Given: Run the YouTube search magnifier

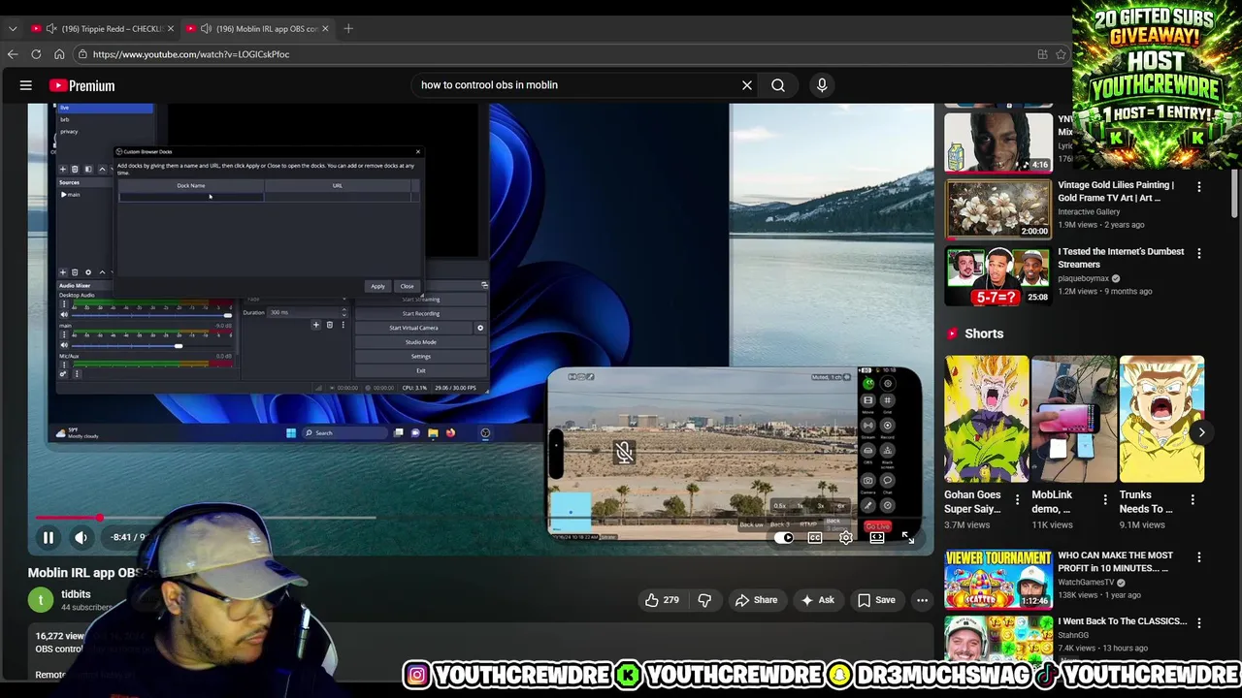Looking at the screenshot, I should pos(778,85).
